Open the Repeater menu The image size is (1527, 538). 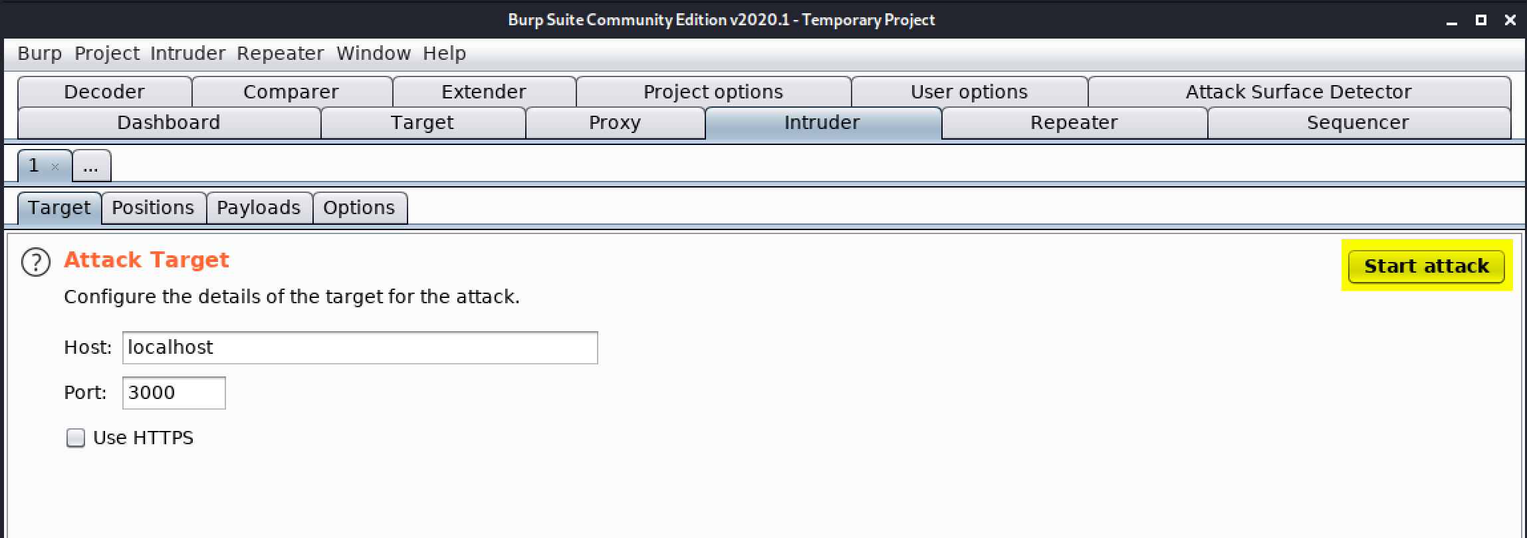(x=281, y=53)
